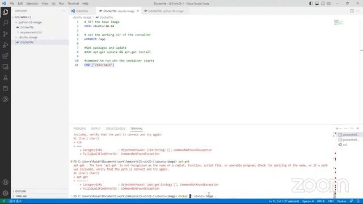
Task: Split the editor to the right
Action: pos(352,11)
